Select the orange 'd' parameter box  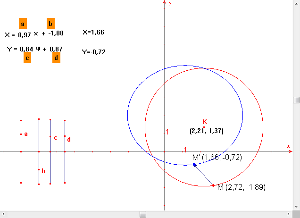(56, 58)
